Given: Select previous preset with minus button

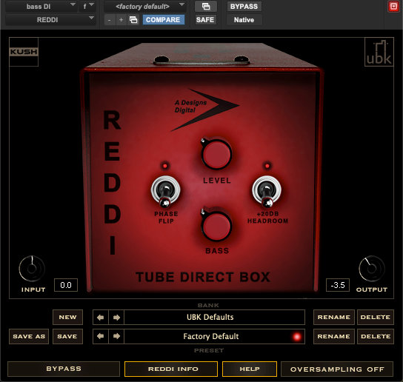Looking at the screenshot, I should [x=110, y=20].
